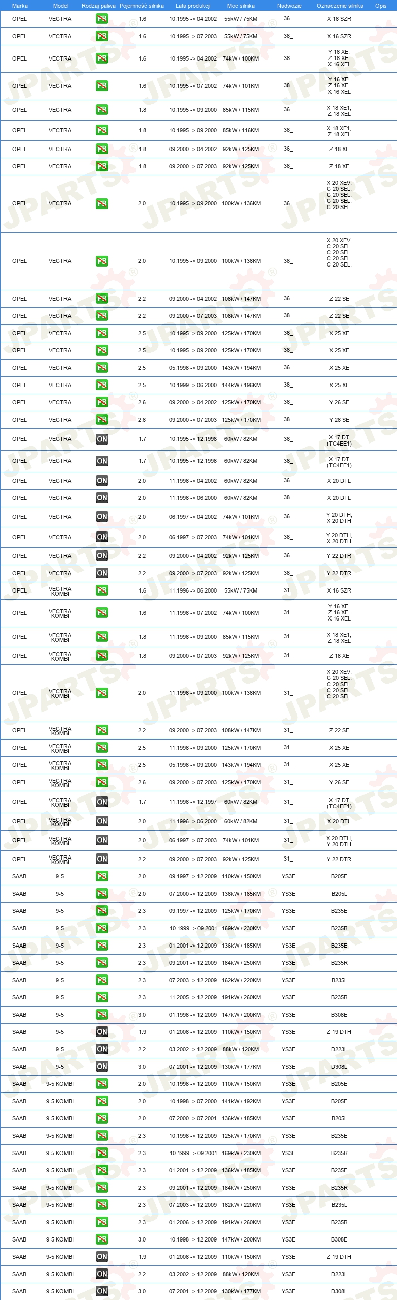The image size is (397, 1300).
Task: Click 'YS3E' body cell in 9-5 Kombi D308L row
Action: [x=288, y=1291]
